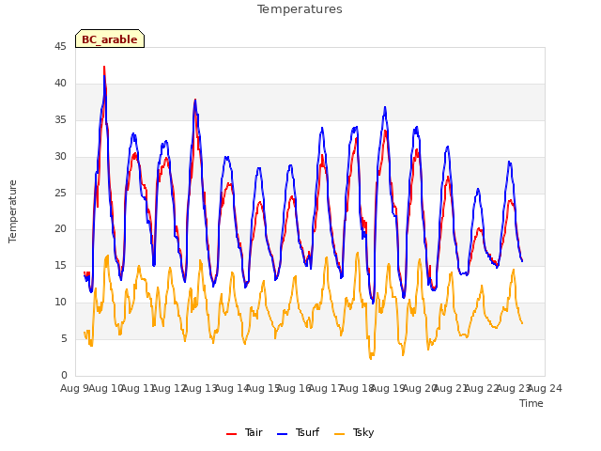This screenshot has width=601, height=451.
Task: Click the 10 y-axis tick label
Action: (60, 303)
